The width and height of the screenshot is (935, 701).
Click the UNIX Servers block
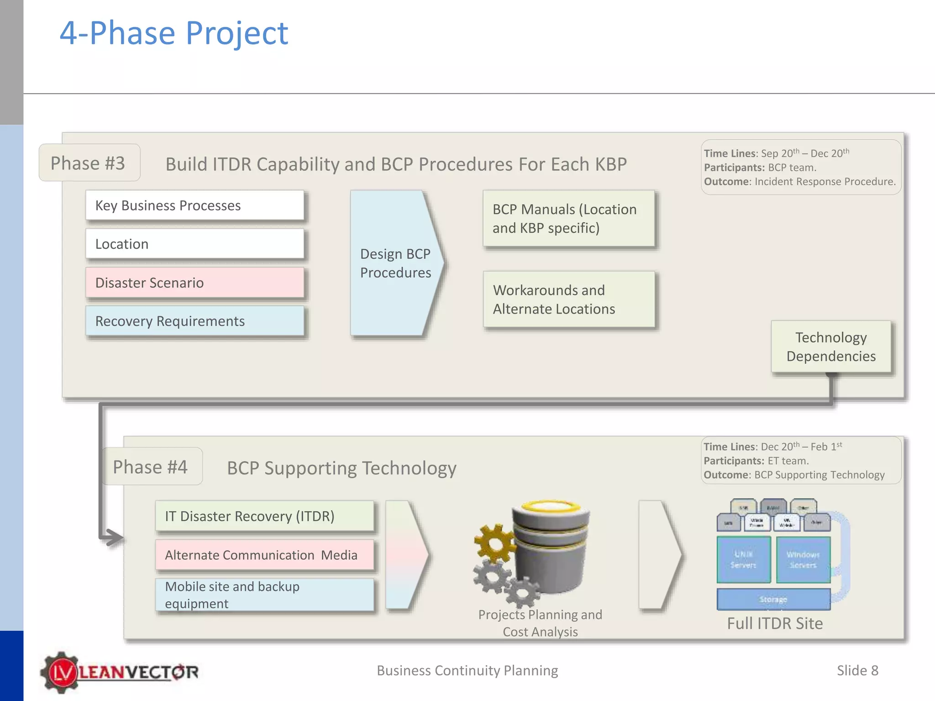(743, 560)
